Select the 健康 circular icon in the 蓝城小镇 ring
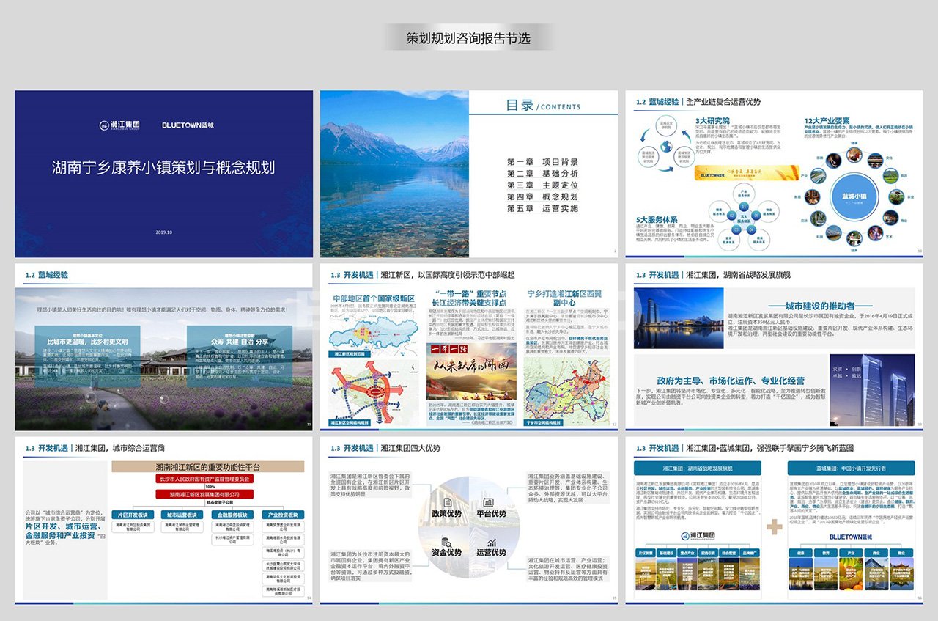The height and width of the screenshot is (621, 938). pos(853,153)
